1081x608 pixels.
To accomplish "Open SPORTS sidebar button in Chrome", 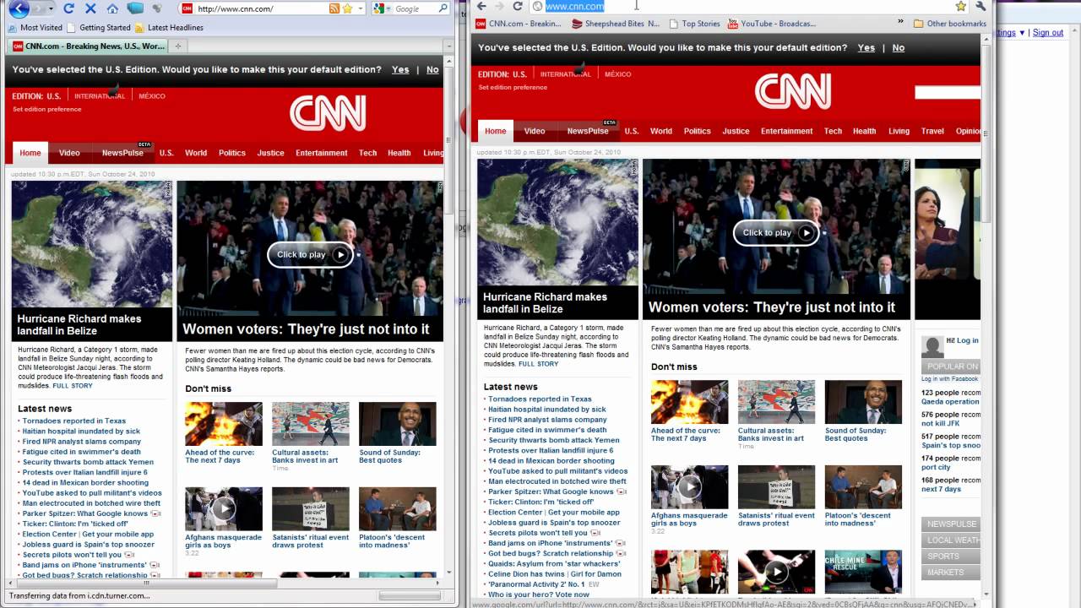I will point(951,556).
